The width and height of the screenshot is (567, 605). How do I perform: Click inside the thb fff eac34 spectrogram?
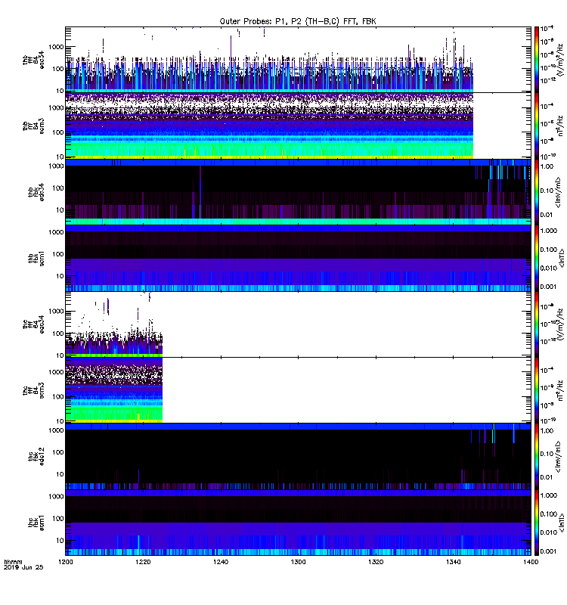point(298,60)
